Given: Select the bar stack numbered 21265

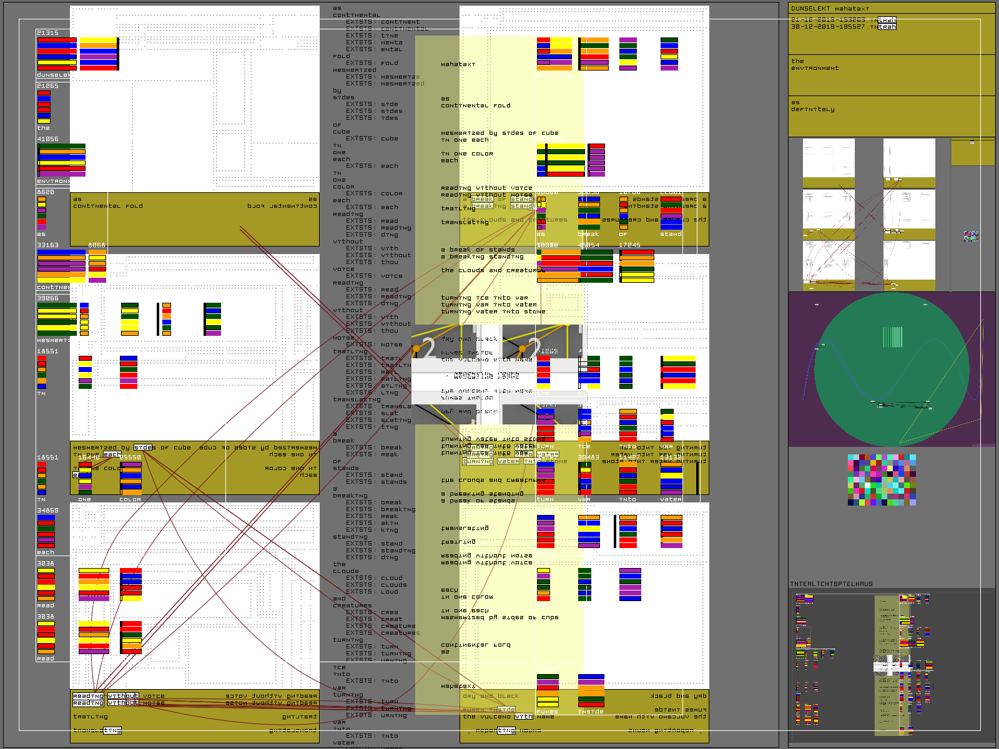Looking at the screenshot, I should point(44,107).
